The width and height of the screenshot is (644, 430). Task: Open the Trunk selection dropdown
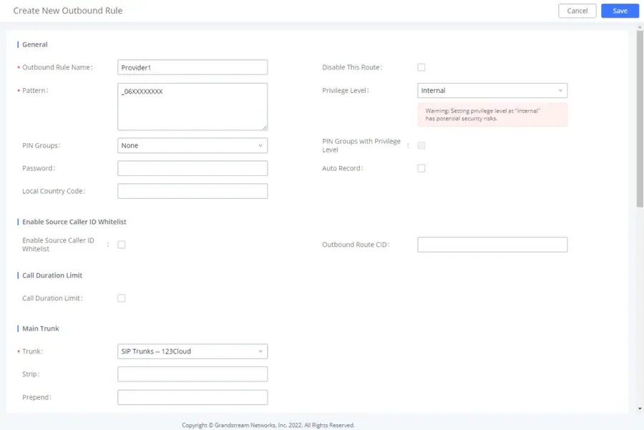(192, 351)
